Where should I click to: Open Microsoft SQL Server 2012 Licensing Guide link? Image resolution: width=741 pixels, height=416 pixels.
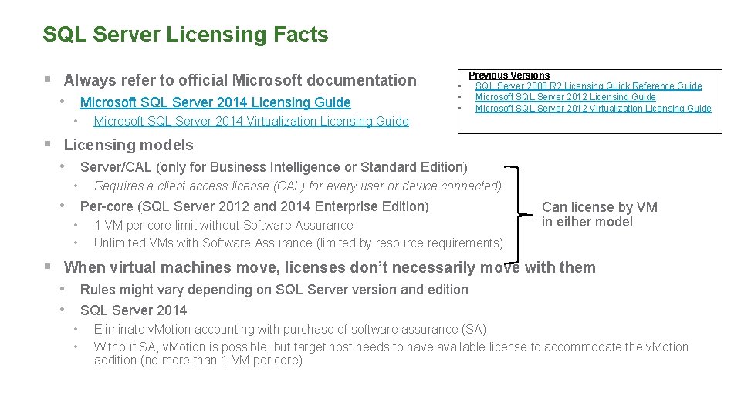click(x=565, y=97)
